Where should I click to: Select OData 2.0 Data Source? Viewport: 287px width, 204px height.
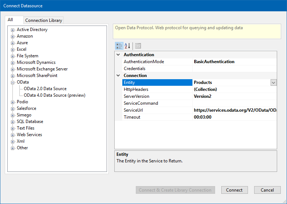click(45, 89)
